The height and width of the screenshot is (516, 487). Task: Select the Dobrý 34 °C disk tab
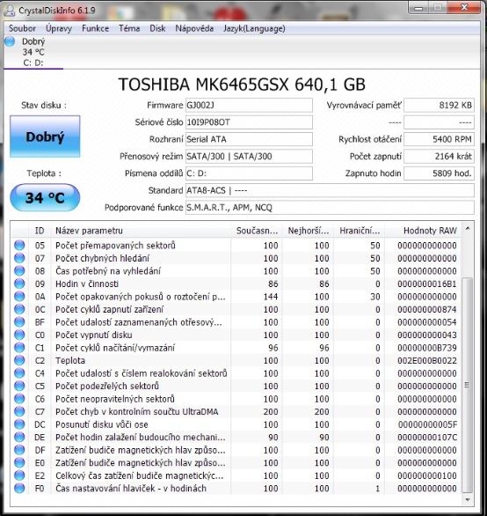coord(33,52)
